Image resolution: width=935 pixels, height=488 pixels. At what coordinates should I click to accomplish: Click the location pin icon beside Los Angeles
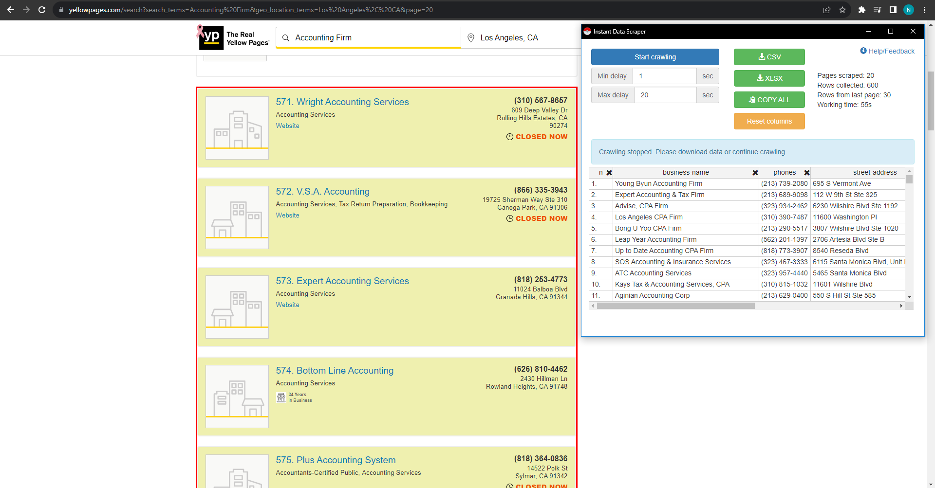coord(471,38)
